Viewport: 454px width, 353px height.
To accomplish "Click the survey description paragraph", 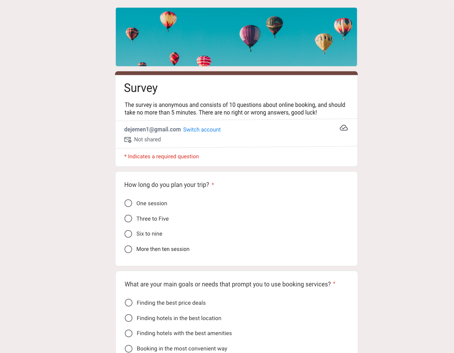I will 235,109.
